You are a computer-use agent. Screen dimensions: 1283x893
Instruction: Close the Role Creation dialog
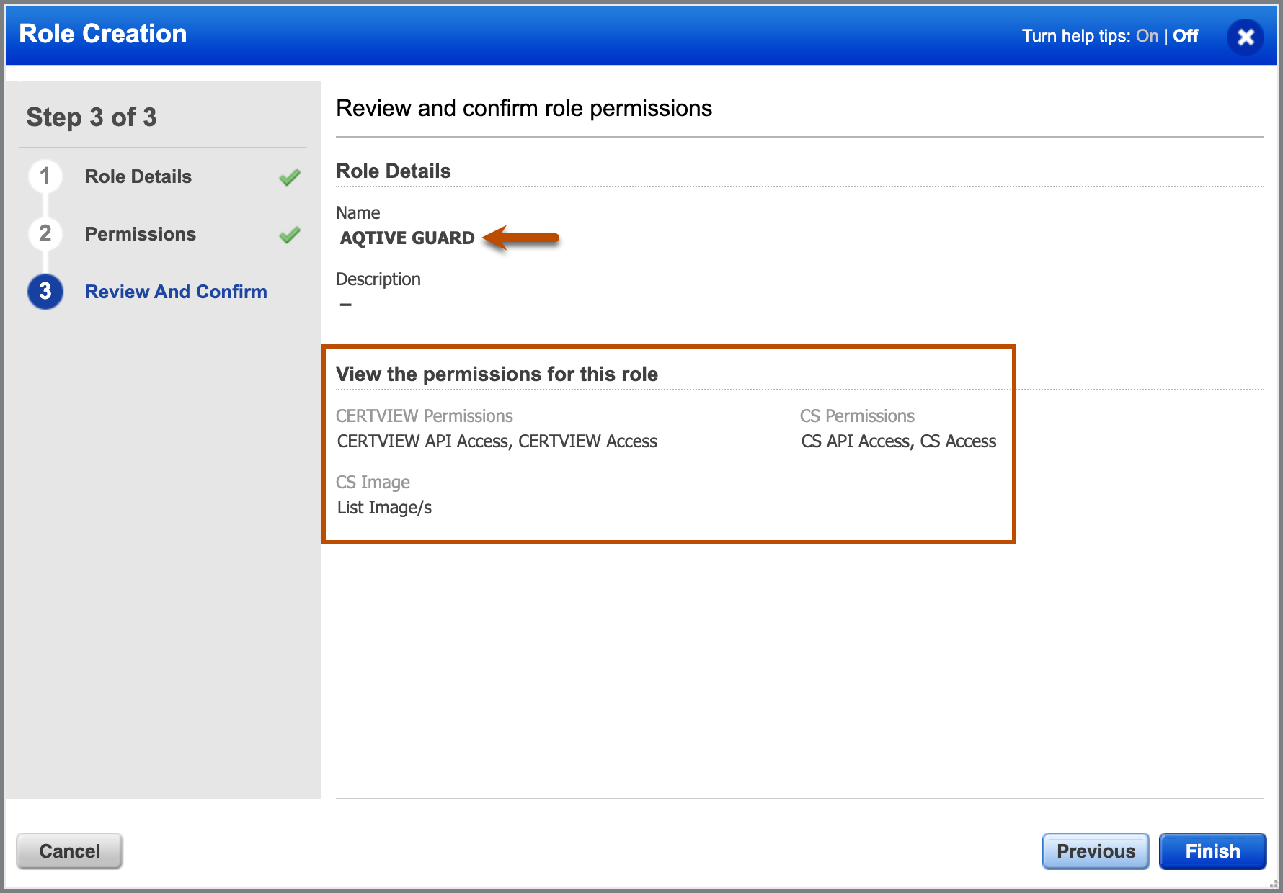point(1246,37)
